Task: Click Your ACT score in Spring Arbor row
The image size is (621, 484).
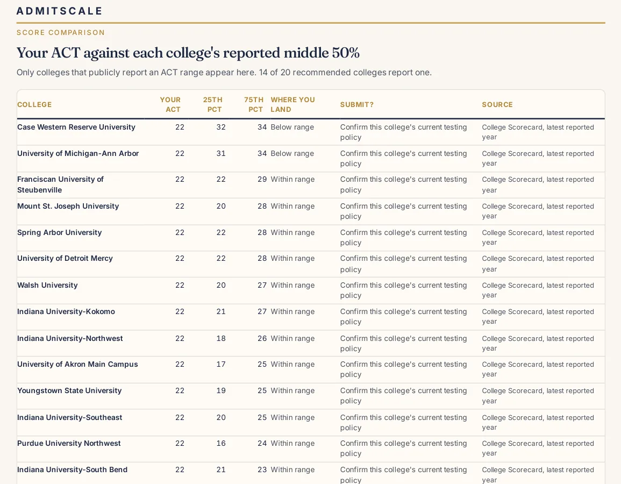Action: pos(180,232)
